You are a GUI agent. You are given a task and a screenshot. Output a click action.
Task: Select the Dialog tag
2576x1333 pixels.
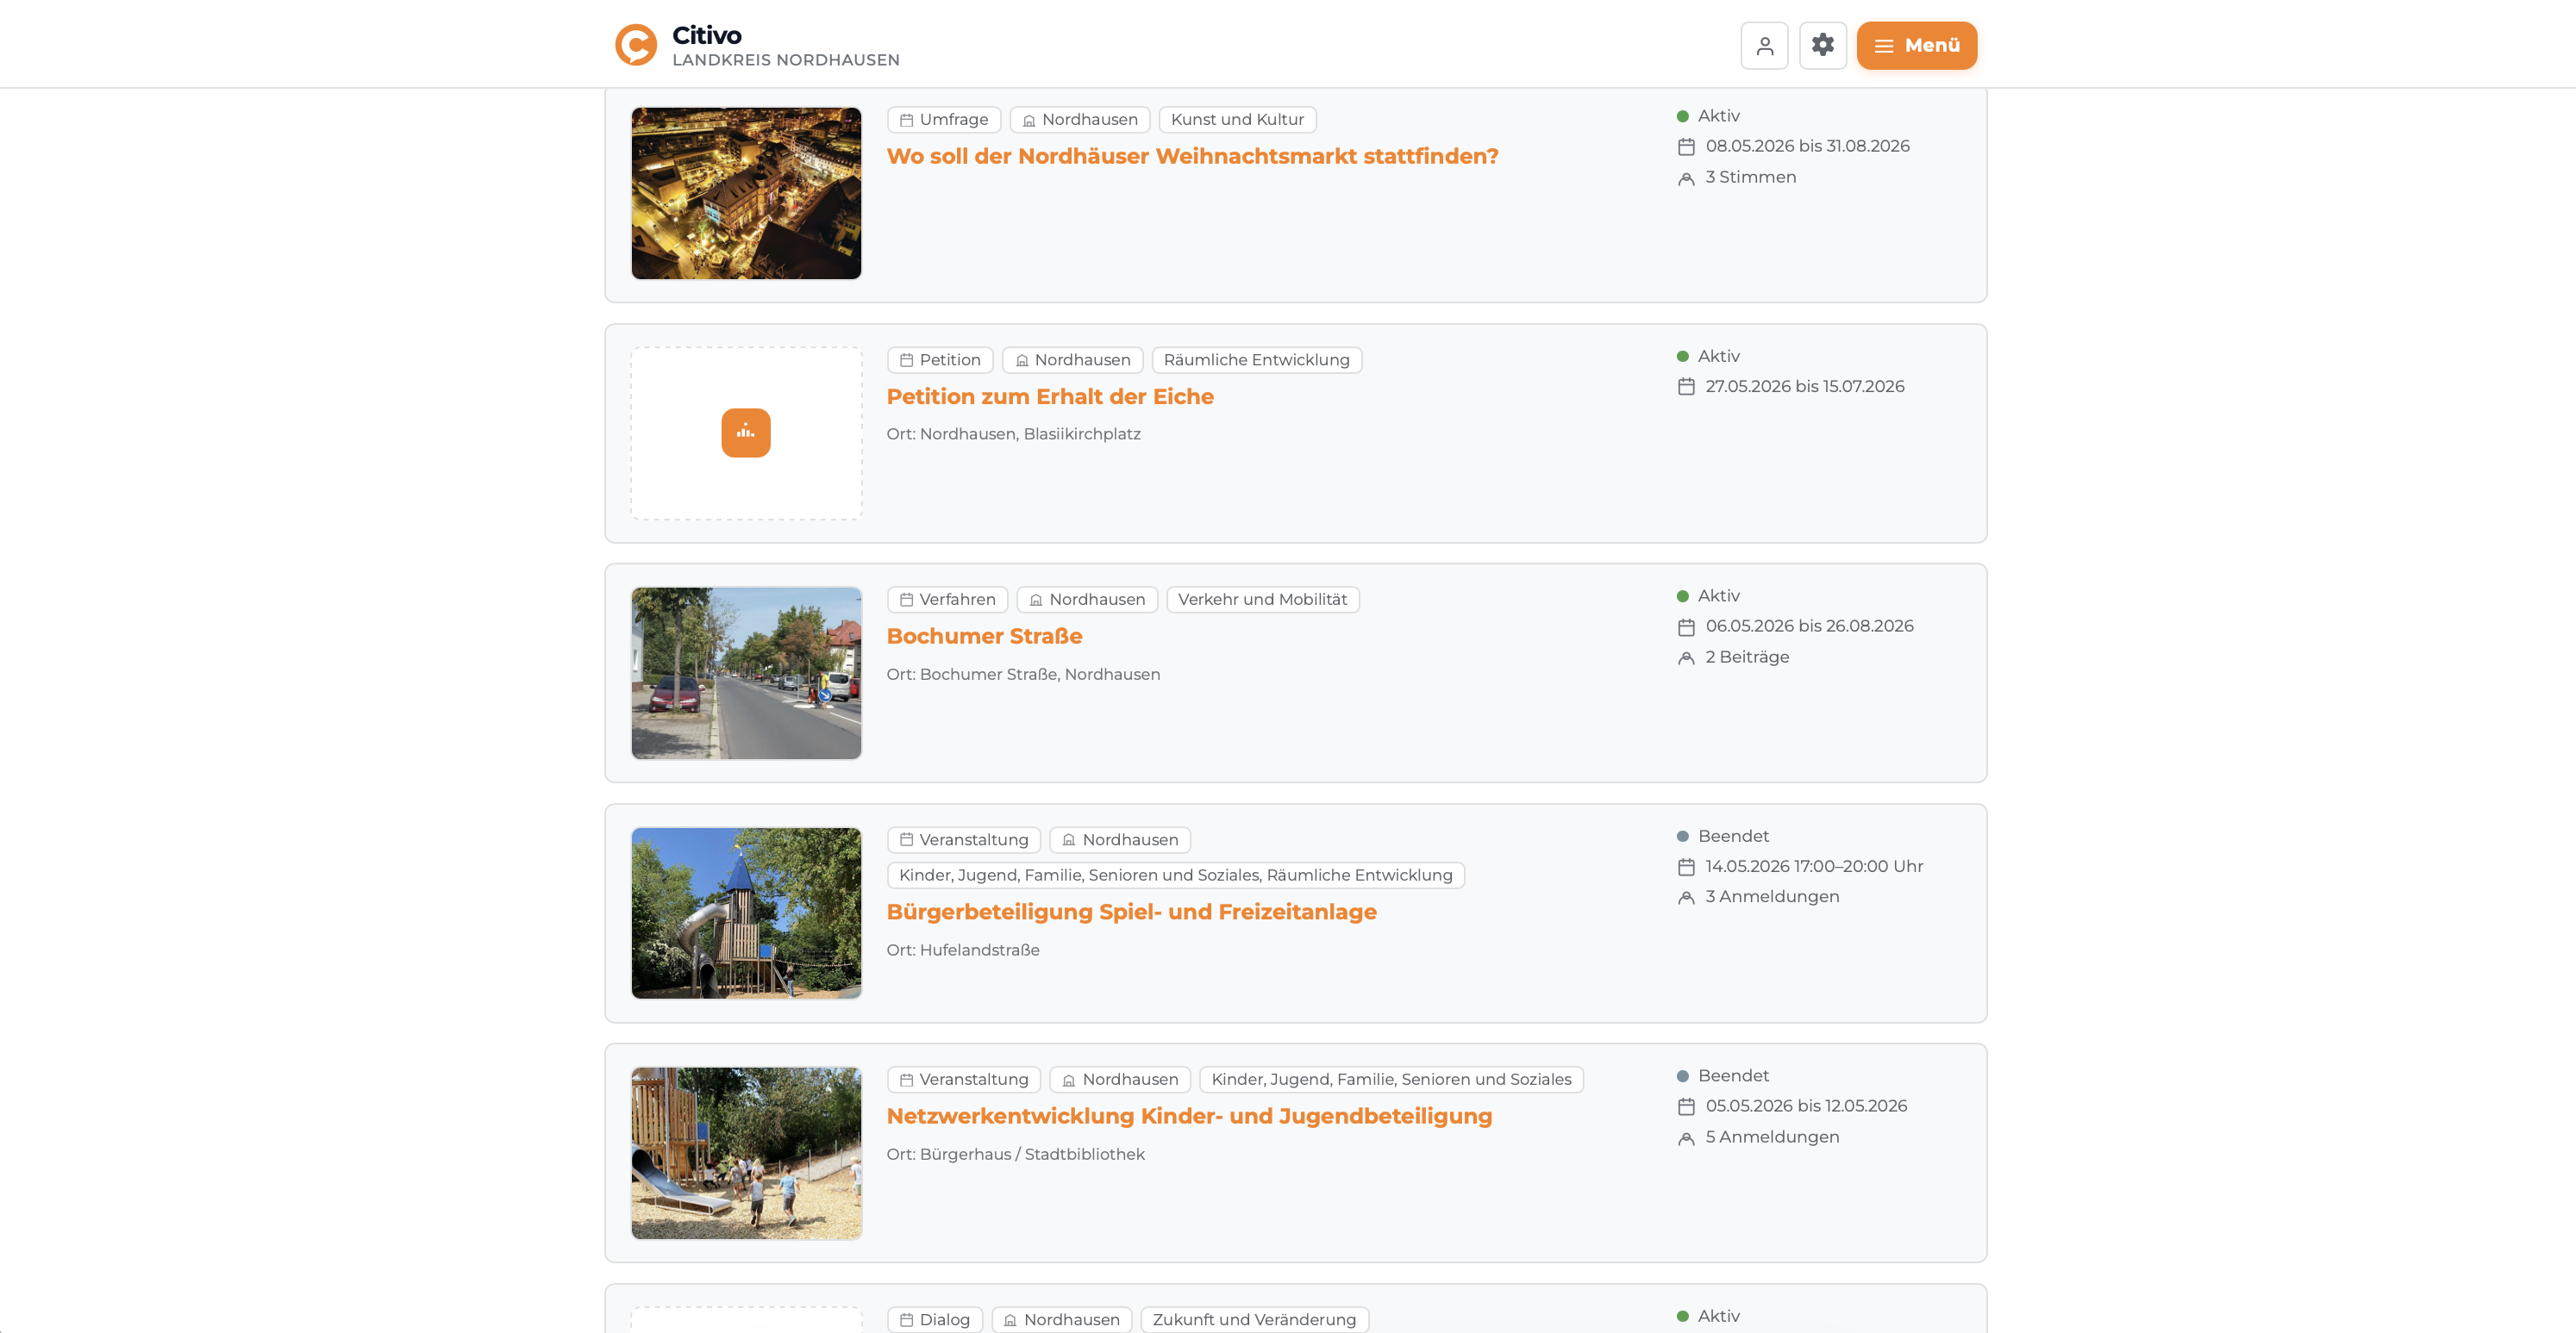[x=935, y=1319]
